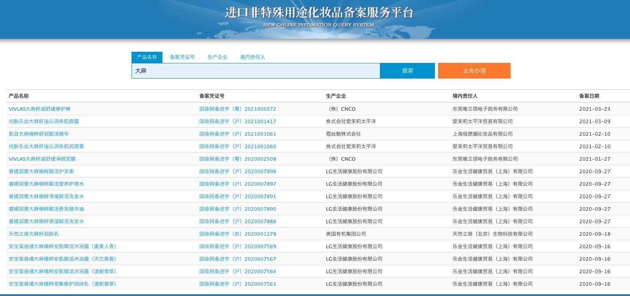Open product 纯肤乐丝大麻籽油沁润奇肌面霜
630x296 pixels.
[x=44, y=121]
